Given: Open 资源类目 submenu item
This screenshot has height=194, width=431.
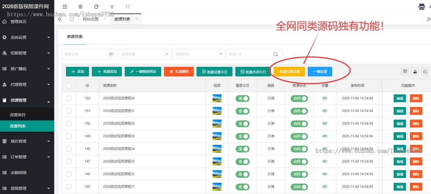Looking at the screenshot, I should click(27, 115).
